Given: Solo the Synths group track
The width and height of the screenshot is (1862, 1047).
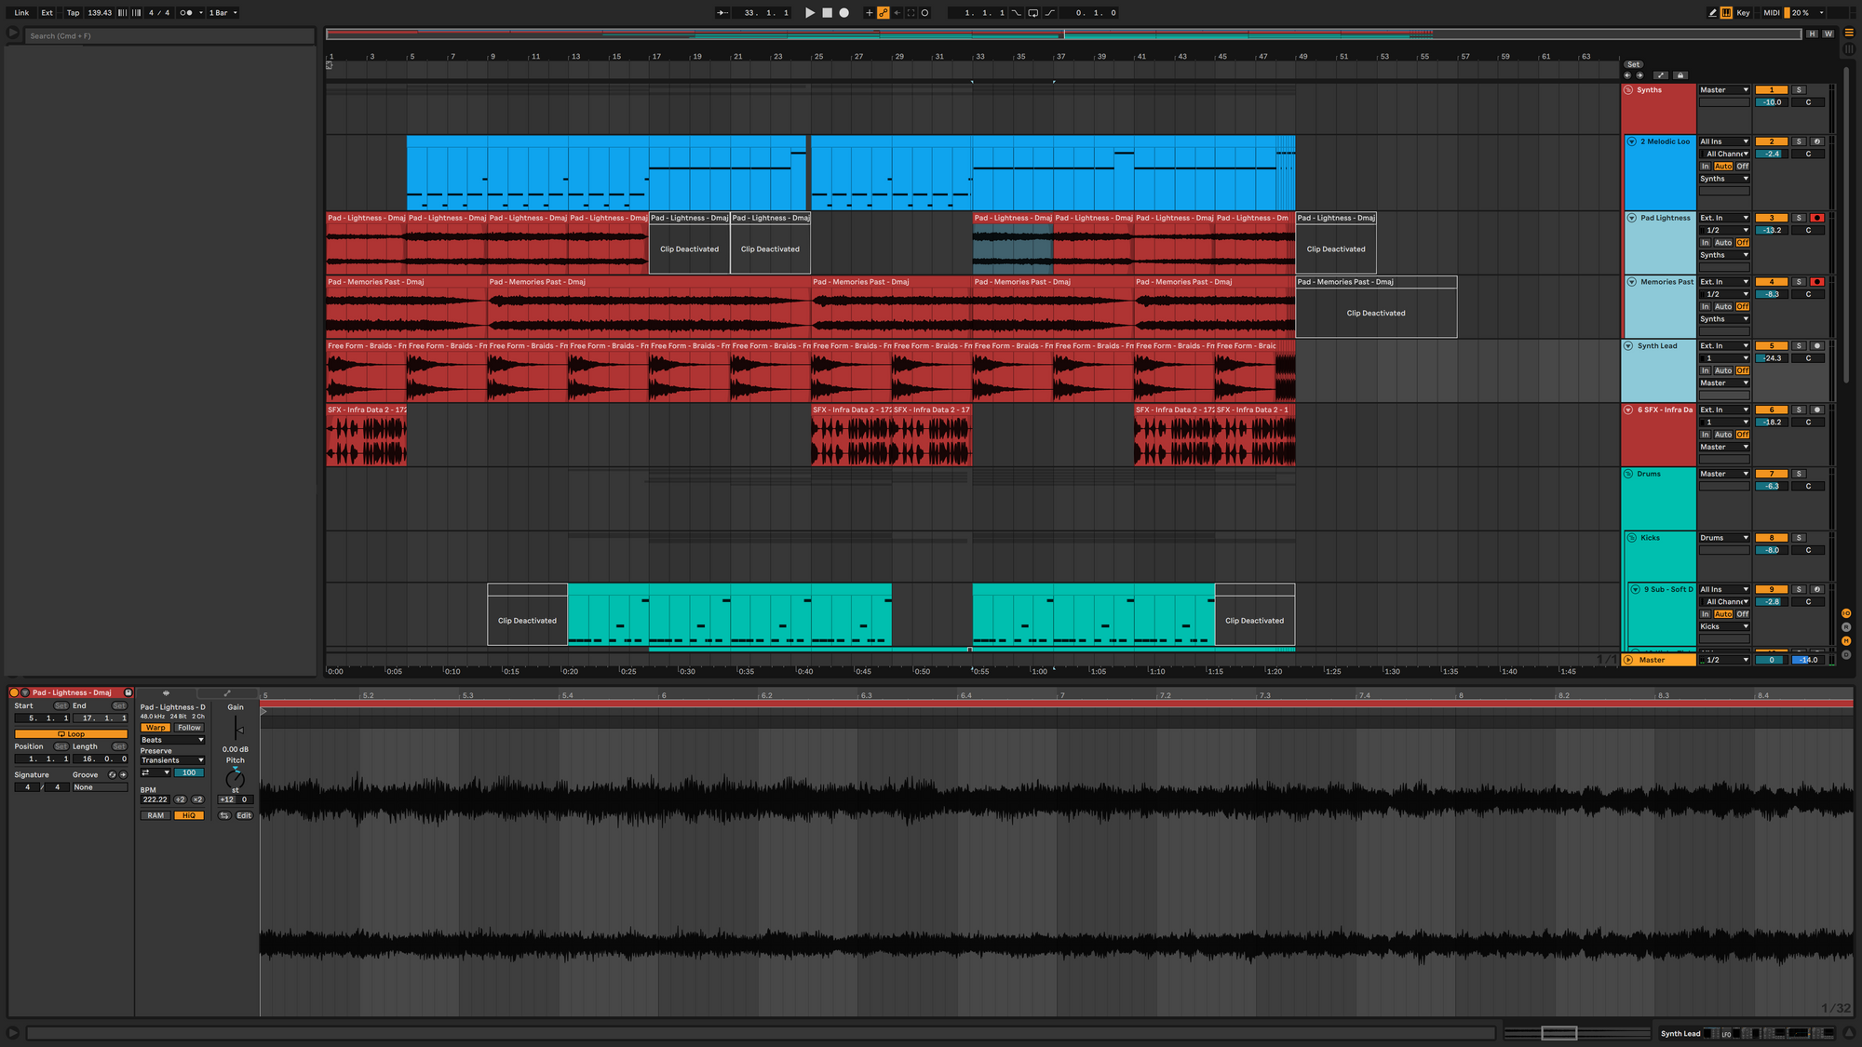Looking at the screenshot, I should 1799,90.
